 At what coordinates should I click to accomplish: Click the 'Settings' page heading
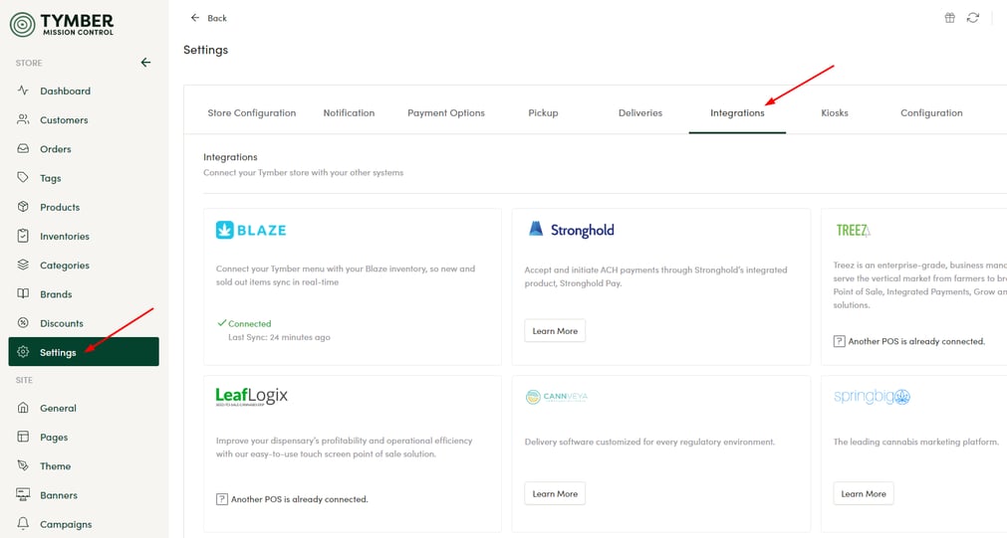point(205,50)
